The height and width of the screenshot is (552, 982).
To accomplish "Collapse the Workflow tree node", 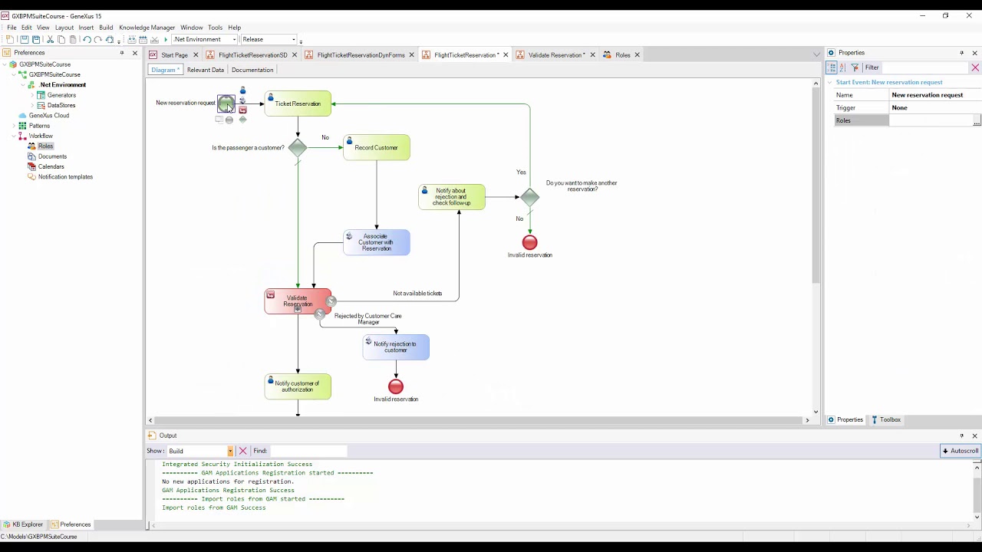I will click(13, 136).
